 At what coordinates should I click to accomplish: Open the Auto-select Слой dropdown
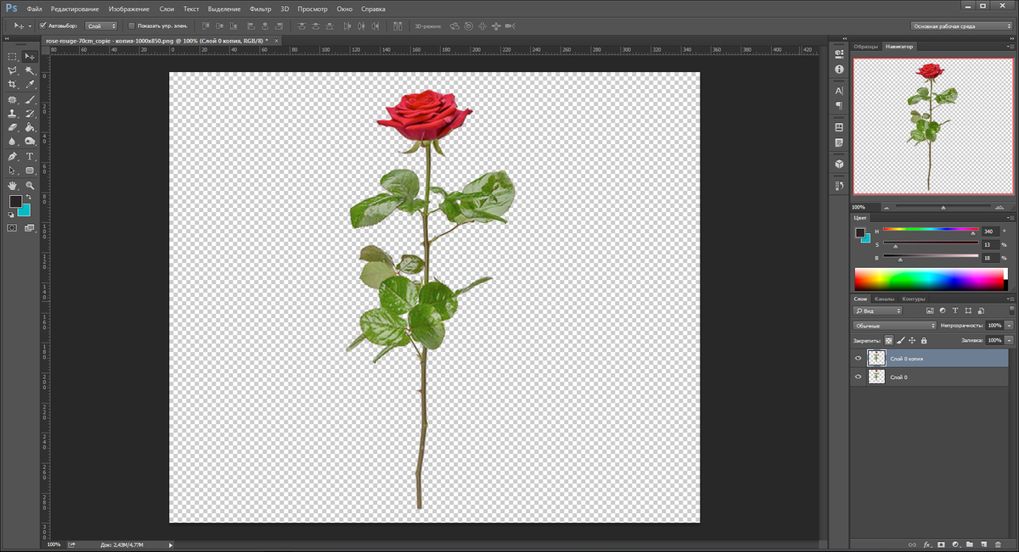point(102,26)
